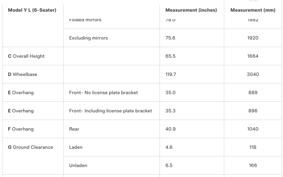Select the Model Y L (6-Seater) header
Viewport: 283px width, 177px height.
click(x=32, y=10)
